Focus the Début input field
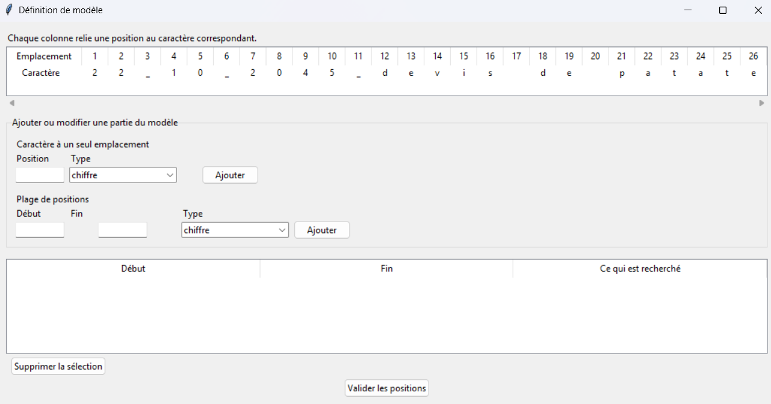The image size is (771, 404). coord(40,230)
